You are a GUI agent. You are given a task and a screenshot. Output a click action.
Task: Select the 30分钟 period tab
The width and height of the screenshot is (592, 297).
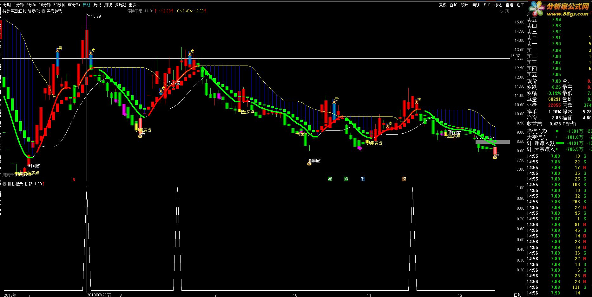59,5
